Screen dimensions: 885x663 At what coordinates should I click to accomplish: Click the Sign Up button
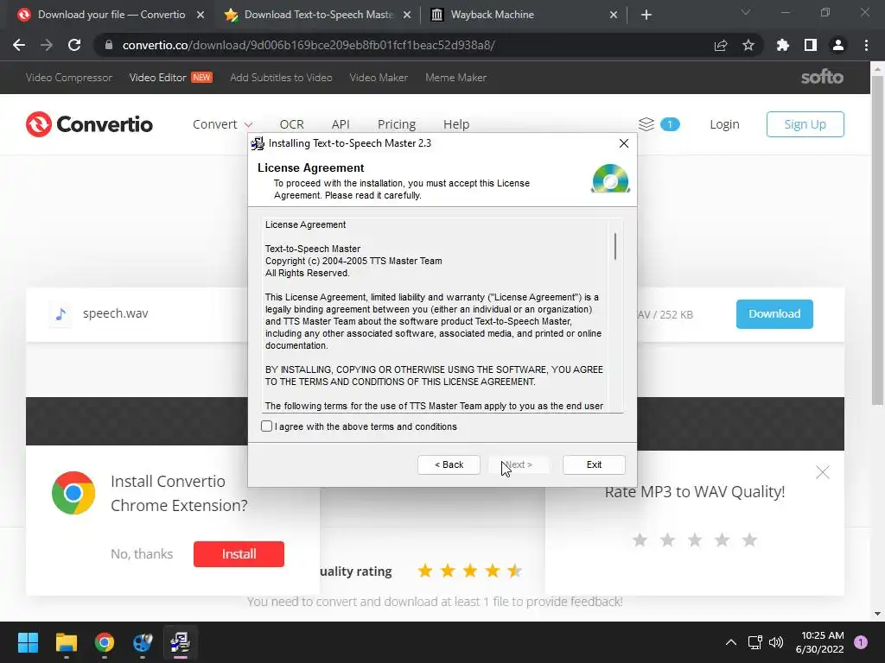coord(805,124)
